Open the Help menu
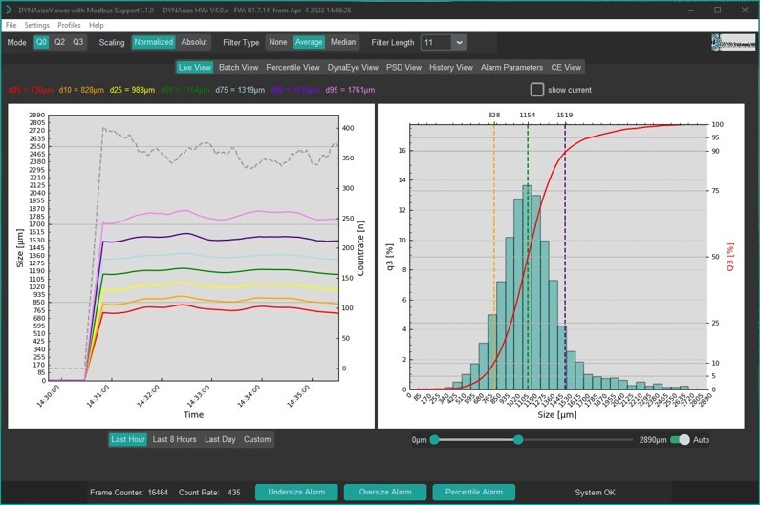 (96, 25)
